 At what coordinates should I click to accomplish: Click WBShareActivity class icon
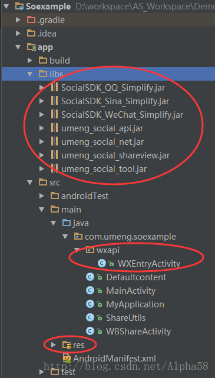tap(90, 331)
